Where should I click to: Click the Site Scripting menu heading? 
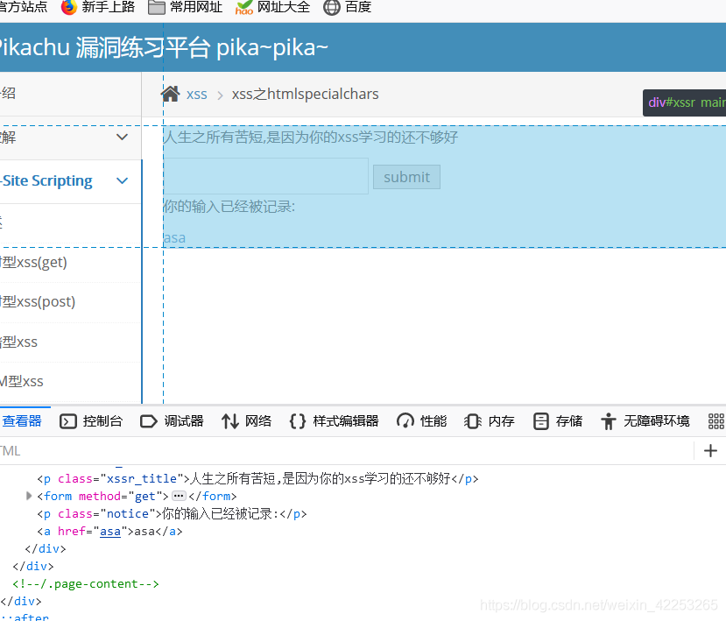[46, 180]
